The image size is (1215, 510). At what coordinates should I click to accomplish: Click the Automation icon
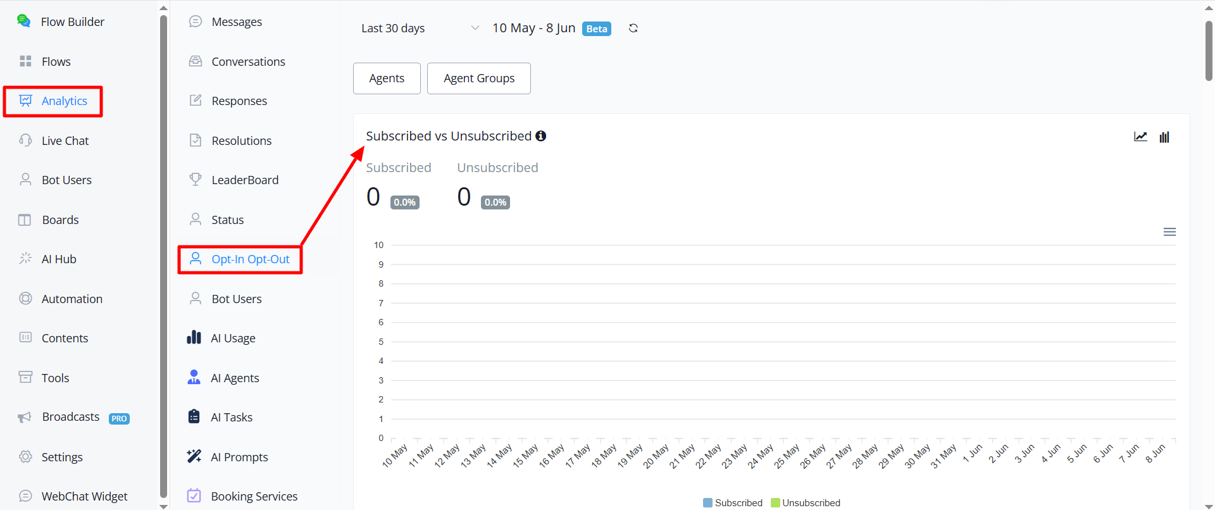25,298
